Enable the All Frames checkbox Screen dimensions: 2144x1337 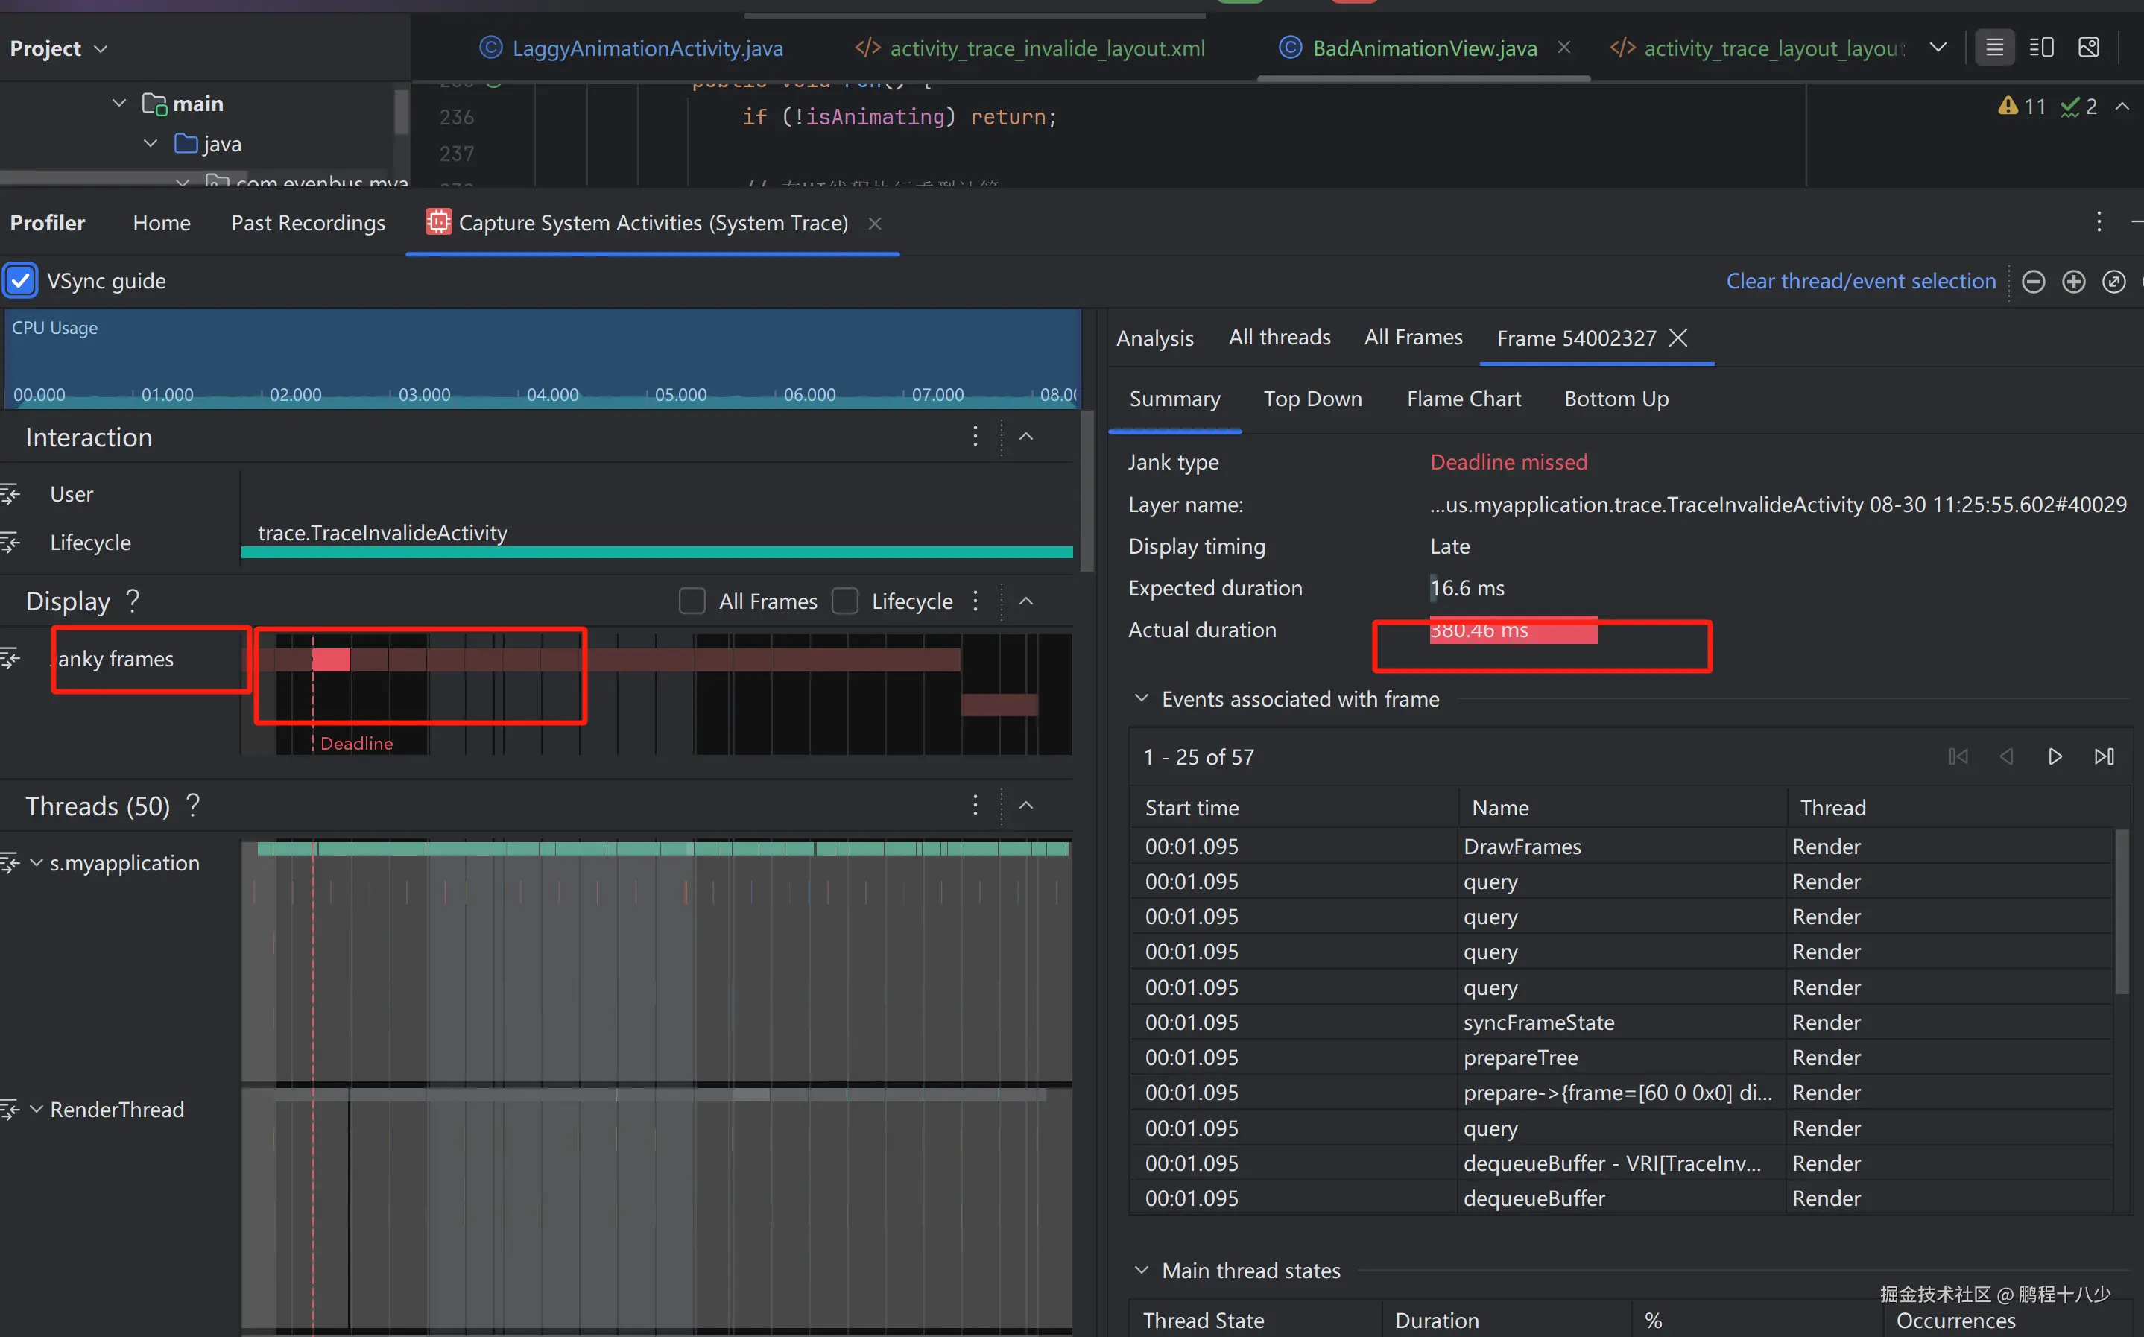692,601
